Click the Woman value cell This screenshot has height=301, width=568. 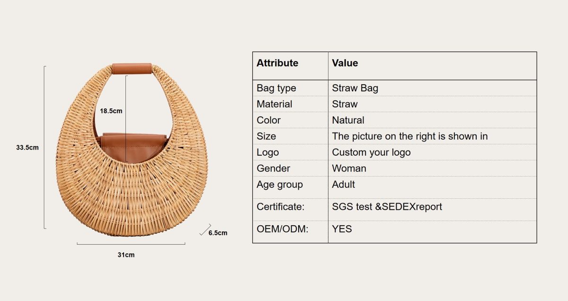point(349,168)
